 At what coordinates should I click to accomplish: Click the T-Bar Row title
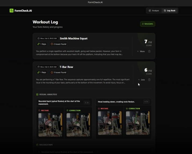click(x=66, y=67)
